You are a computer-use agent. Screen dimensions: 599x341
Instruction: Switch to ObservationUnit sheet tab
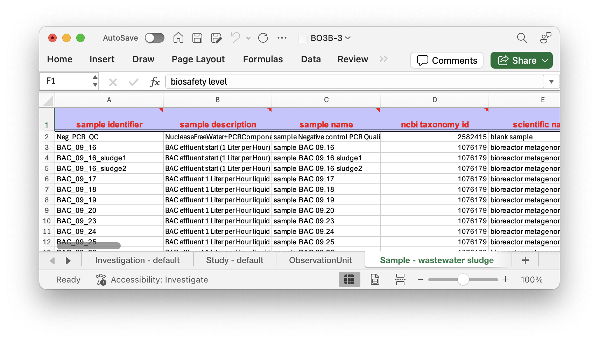click(320, 260)
